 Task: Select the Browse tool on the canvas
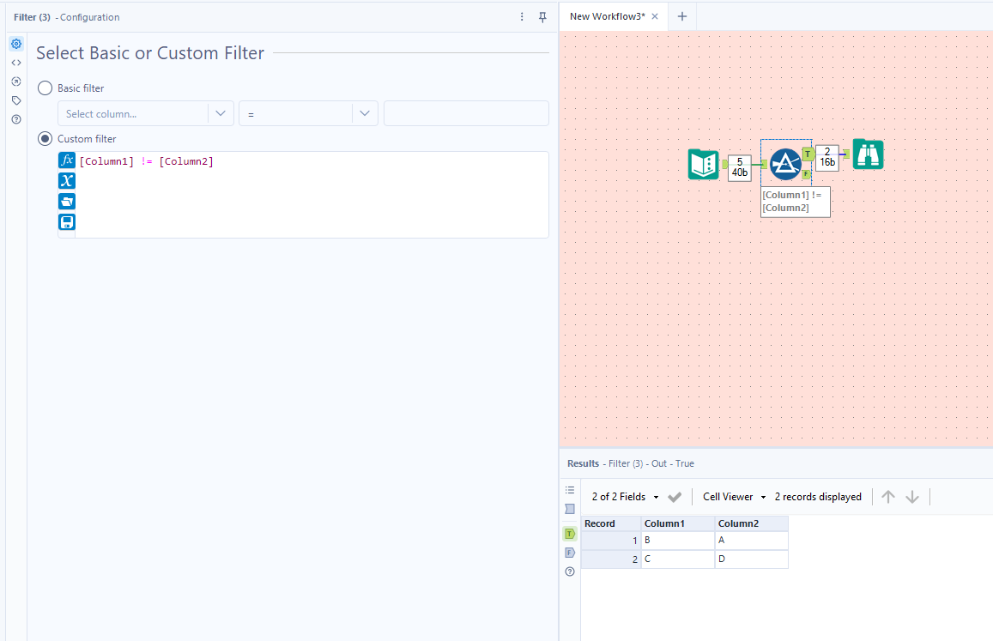(x=867, y=154)
